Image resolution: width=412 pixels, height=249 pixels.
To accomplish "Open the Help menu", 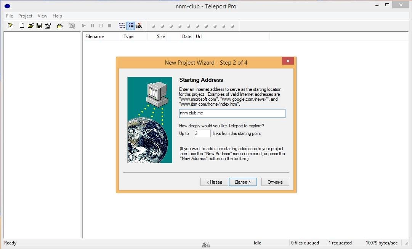I will [57, 16].
